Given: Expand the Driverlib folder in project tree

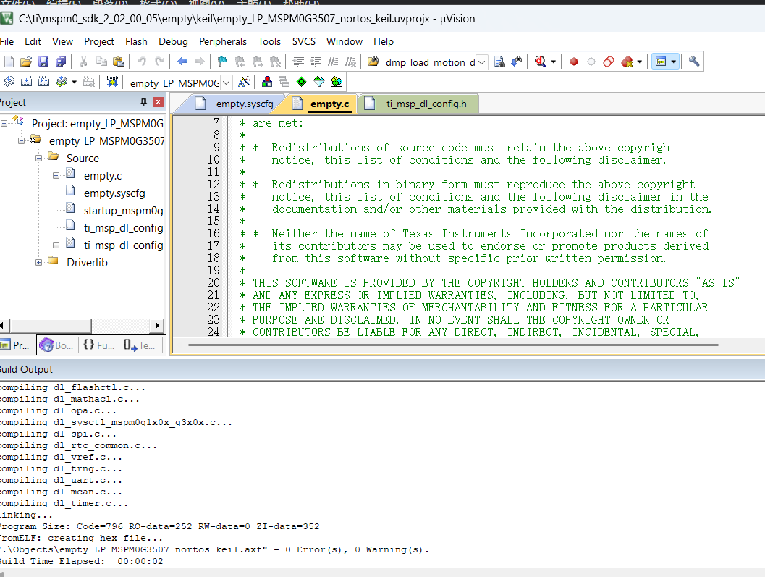Looking at the screenshot, I should pos(39,262).
